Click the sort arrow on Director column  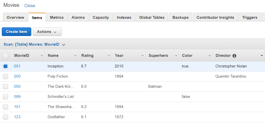(262, 55)
